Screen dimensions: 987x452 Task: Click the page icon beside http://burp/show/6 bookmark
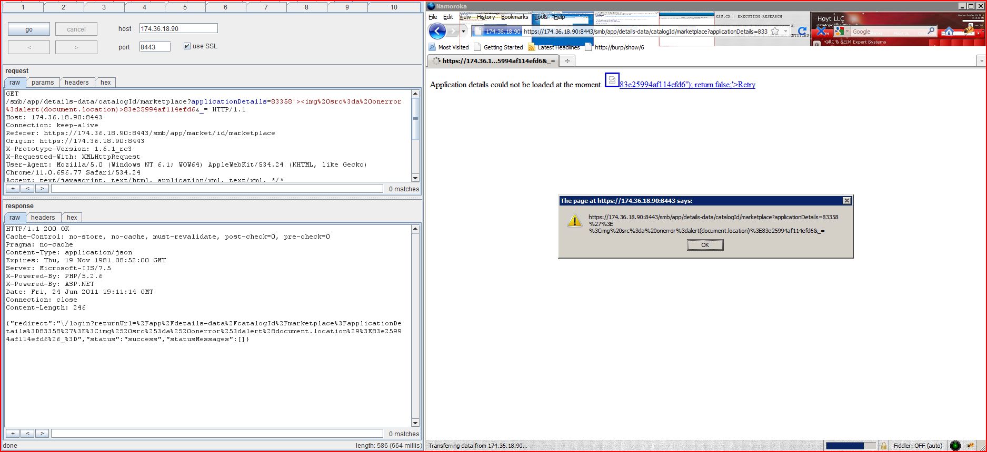(589, 47)
